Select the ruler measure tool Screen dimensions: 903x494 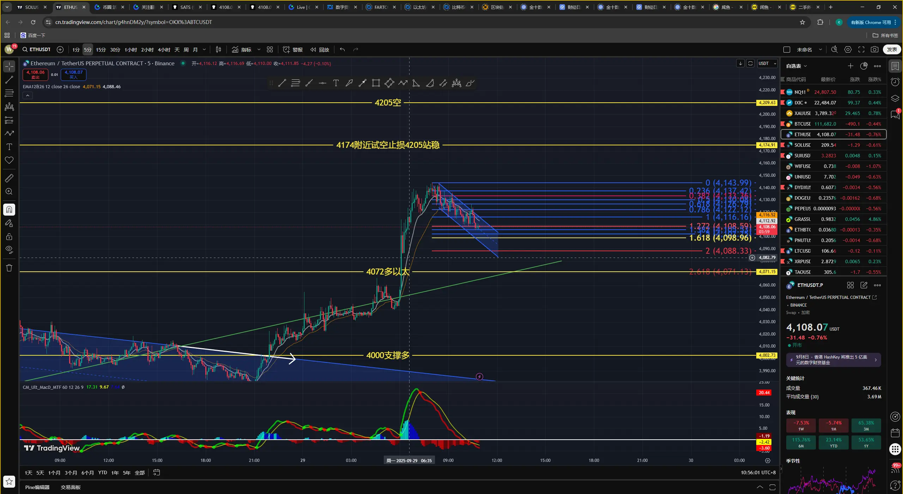tap(9, 178)
